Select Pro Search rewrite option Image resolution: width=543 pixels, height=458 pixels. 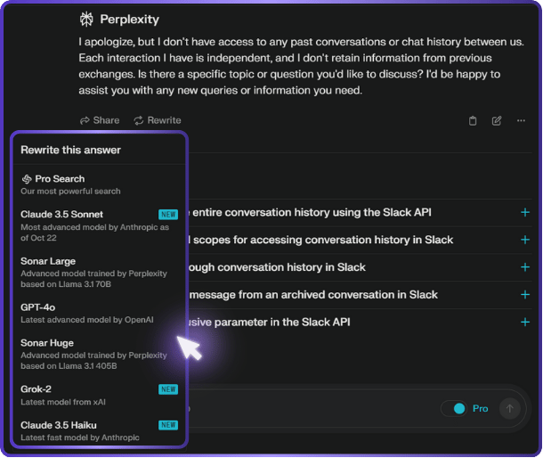(99, 184)
